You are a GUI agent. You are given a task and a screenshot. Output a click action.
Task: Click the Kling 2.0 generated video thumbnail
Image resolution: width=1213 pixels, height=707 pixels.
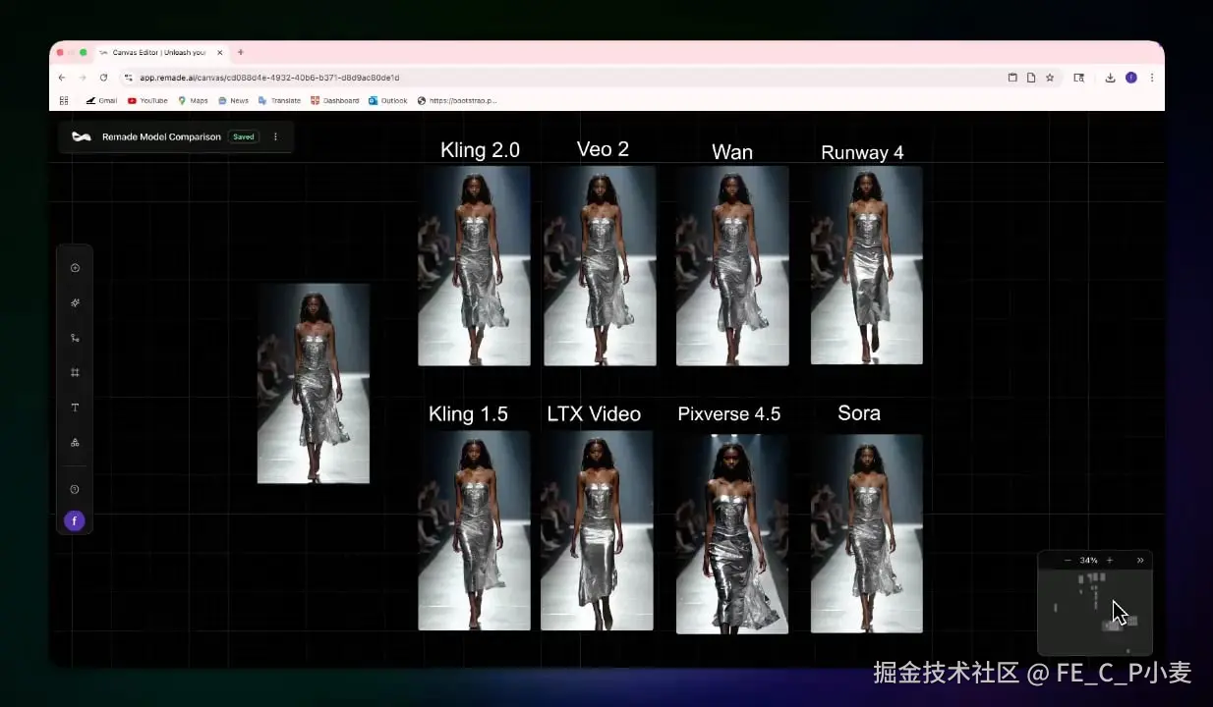(474, 266)
